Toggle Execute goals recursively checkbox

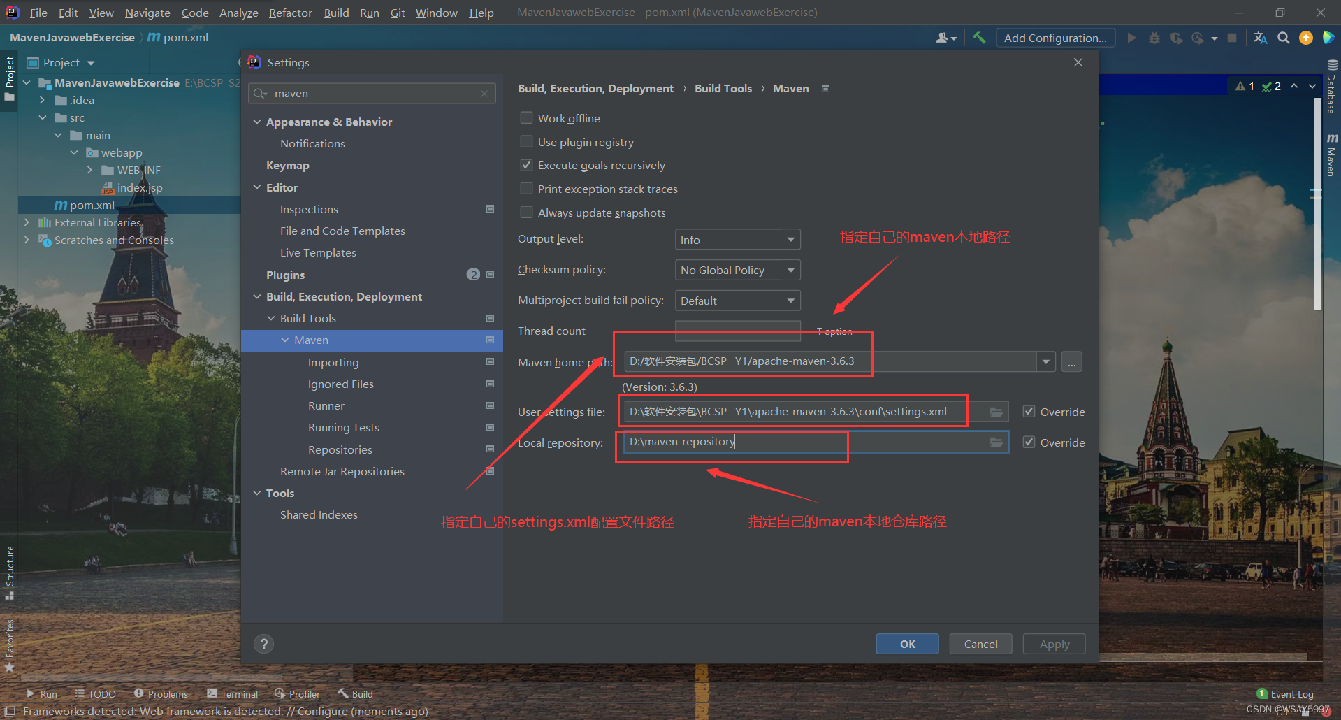point(527,166)
